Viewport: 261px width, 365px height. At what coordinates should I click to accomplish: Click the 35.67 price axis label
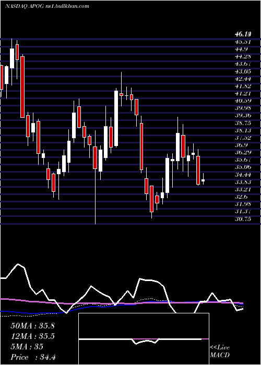click(243, 160)
